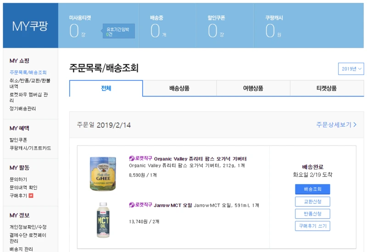Click the MY 쇼핑 section heading
Screen dimensions: 367x252
19,61
